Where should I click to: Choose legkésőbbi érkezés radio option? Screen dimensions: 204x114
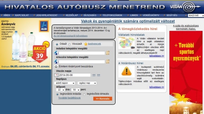(84, 94)
